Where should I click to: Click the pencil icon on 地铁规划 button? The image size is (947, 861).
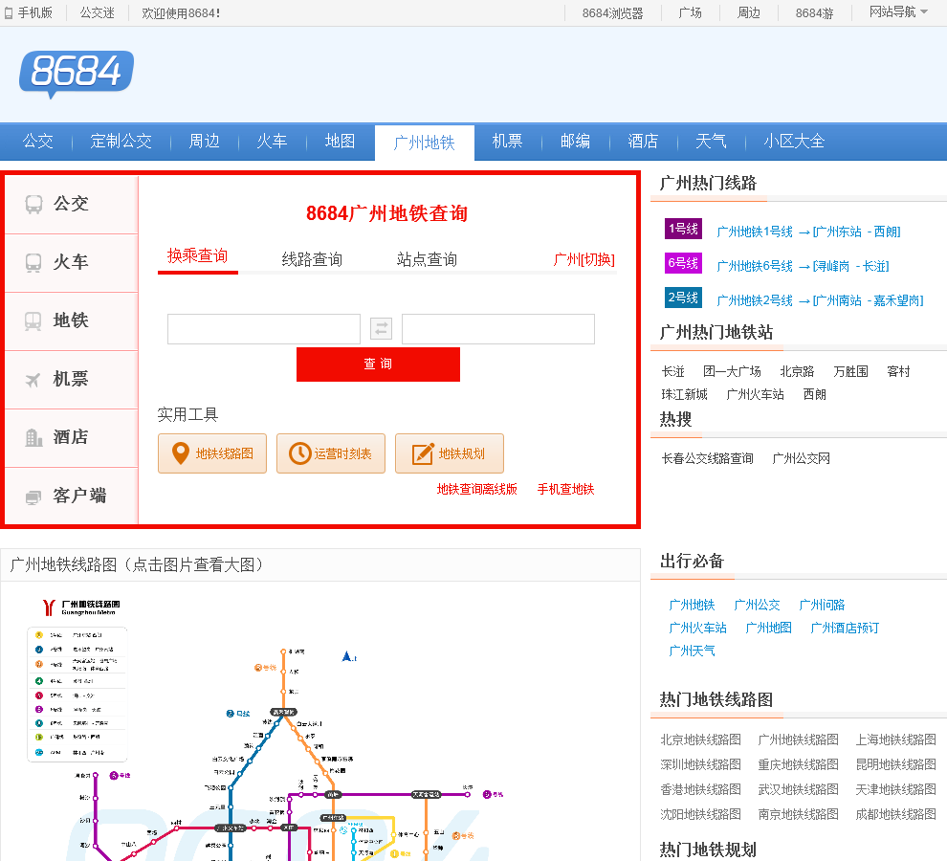423,453
